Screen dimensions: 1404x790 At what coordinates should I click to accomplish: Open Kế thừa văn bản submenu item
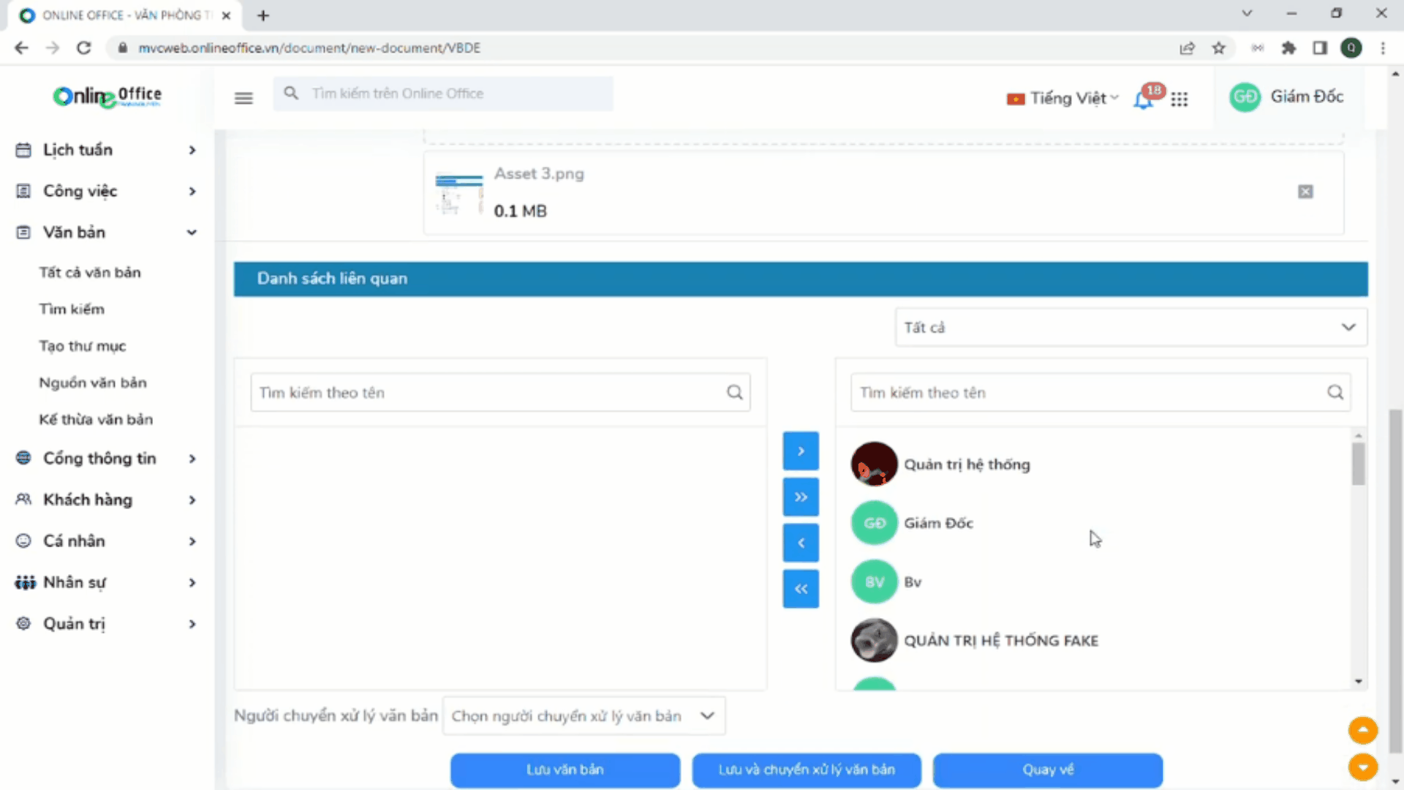96,419
